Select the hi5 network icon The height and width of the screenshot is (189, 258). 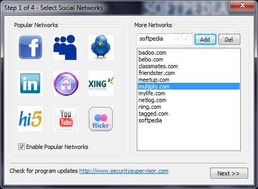click(x=30, y=119)
